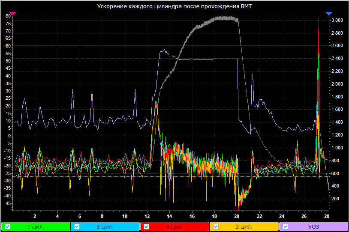Click the purple УОЗ legend label
The image size is (349, 232).
[x=313, y=227]
